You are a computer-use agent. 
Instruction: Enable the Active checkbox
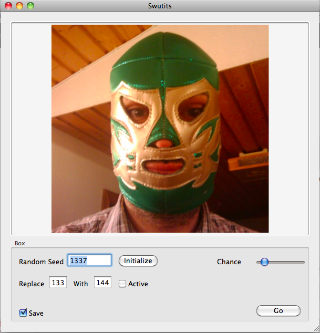(x=122, y=284)
